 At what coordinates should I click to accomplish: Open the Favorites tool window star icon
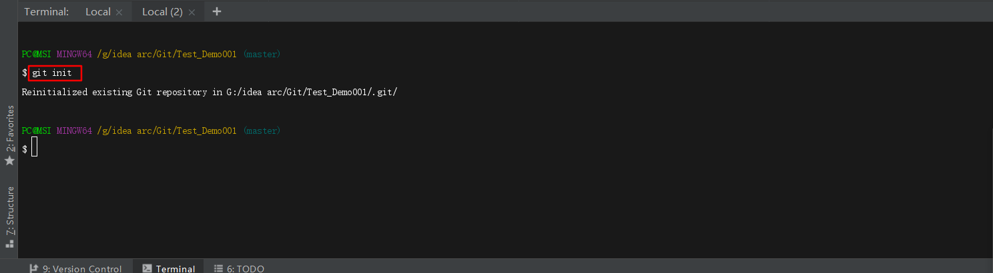(x=9, y=160)
